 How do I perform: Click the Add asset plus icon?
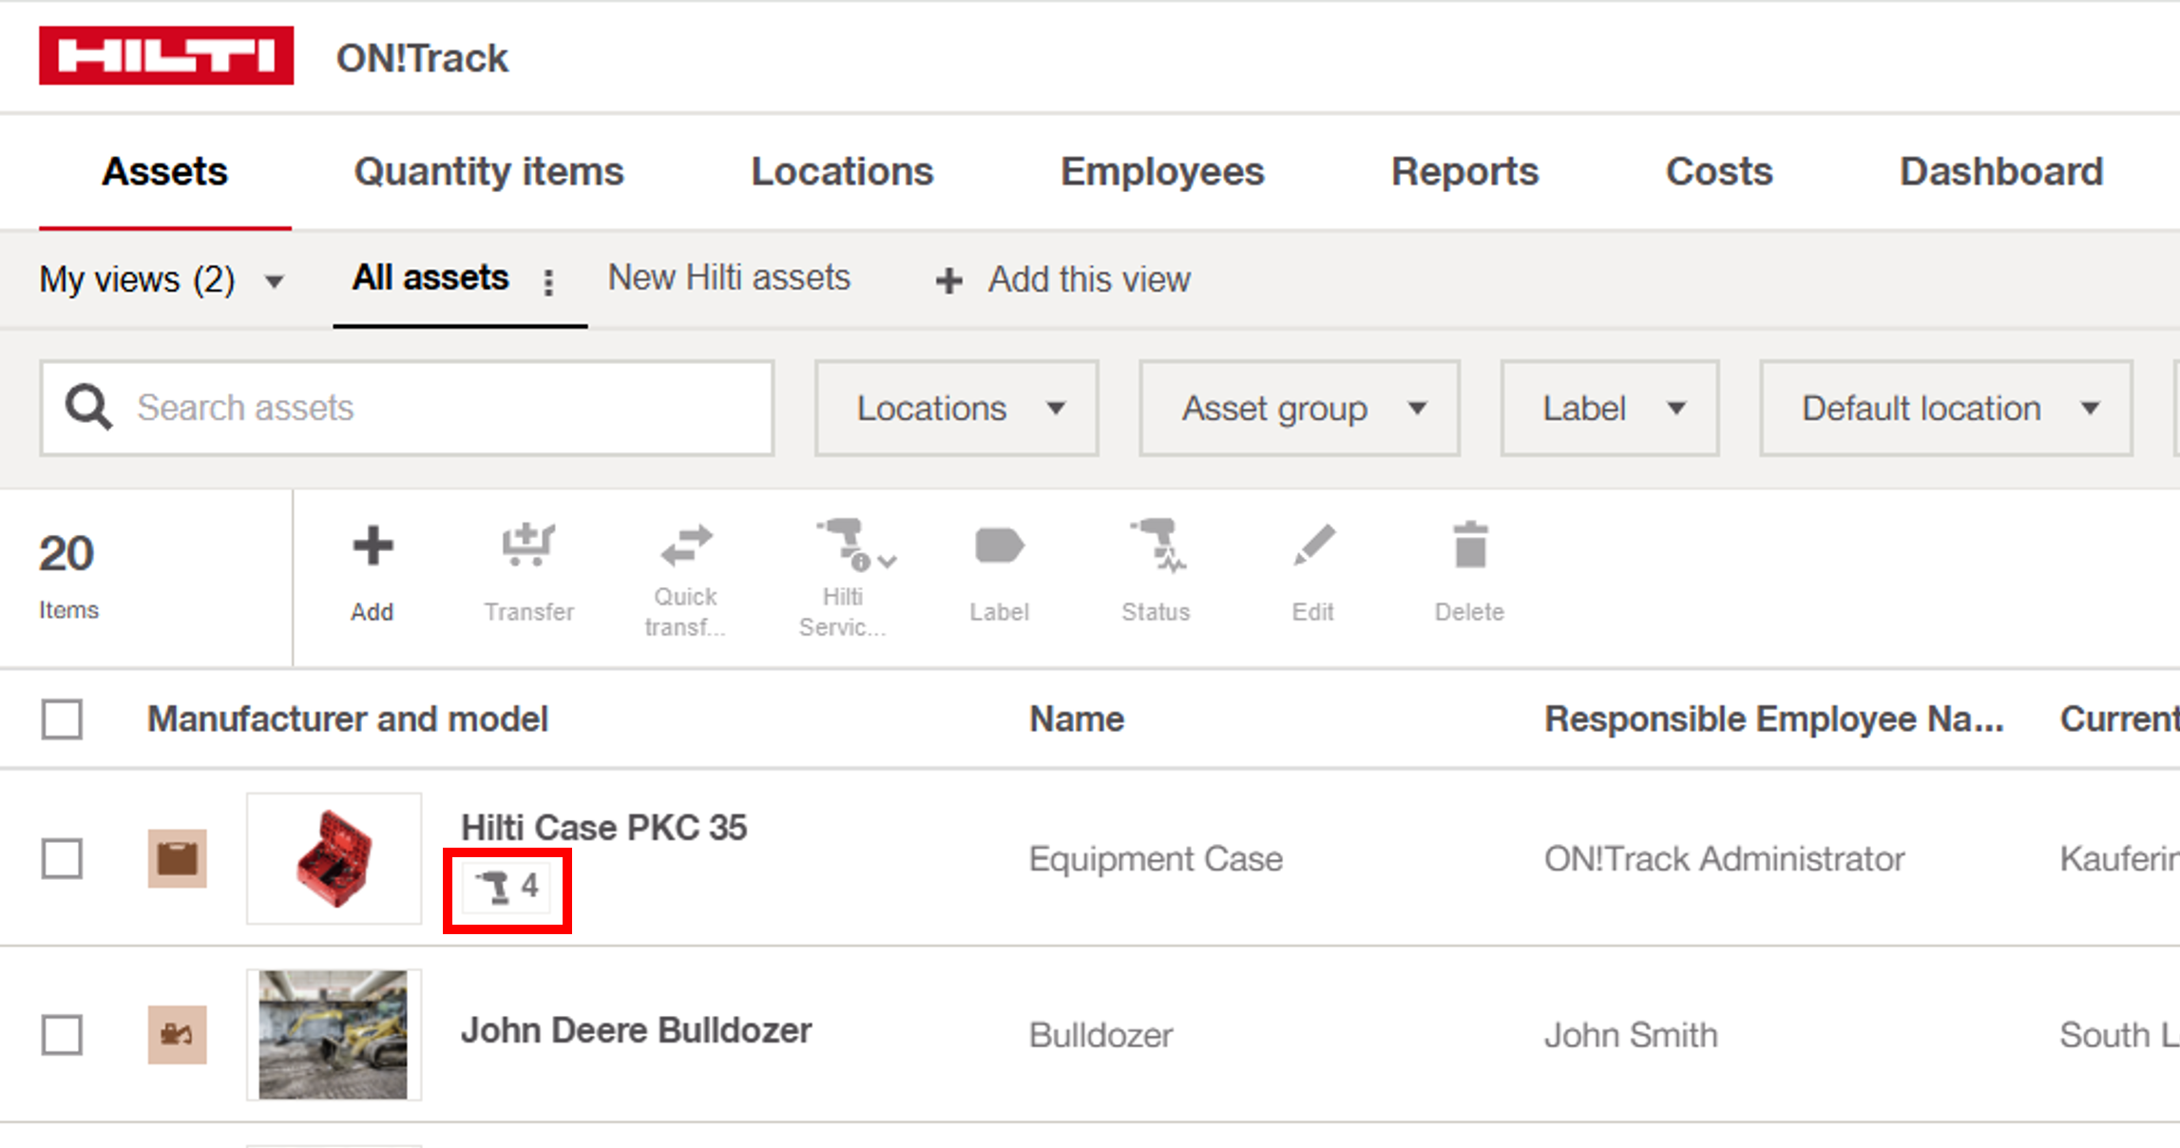372,546
